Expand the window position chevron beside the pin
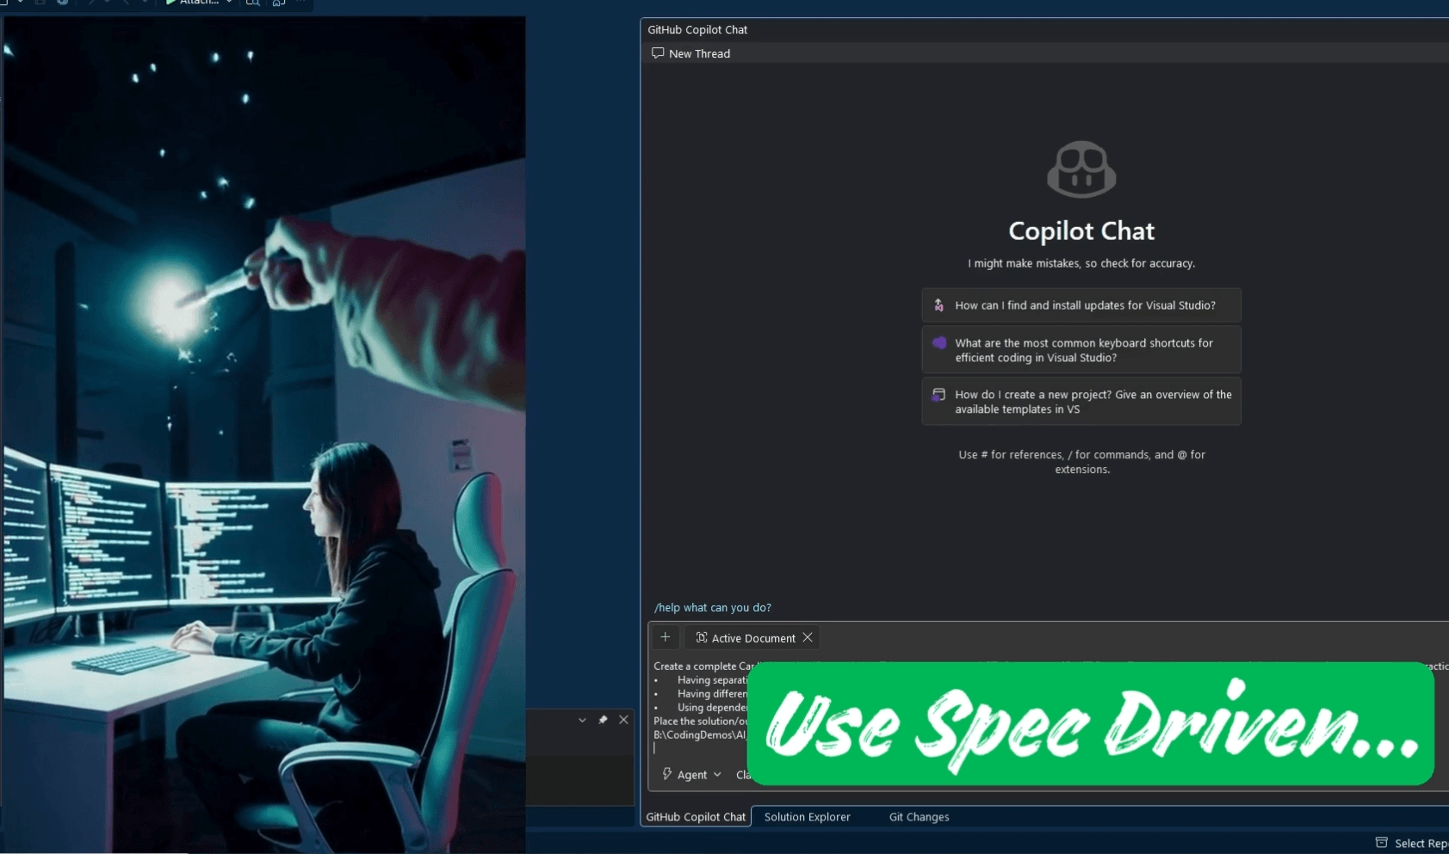The image size is (1449, 854). point(582,720)
